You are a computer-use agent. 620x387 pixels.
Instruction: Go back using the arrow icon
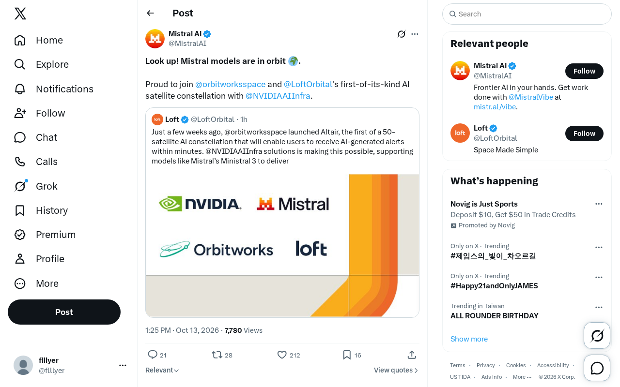[151, 13]
